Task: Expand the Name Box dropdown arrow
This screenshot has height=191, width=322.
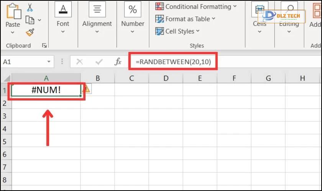Action: [x=49, y=62]
